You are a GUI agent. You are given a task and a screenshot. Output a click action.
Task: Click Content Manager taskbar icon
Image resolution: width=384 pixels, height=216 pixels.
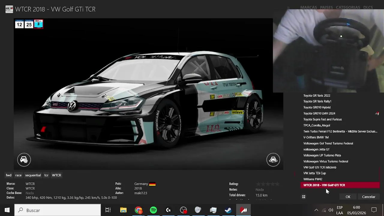(x=243, y=210)
